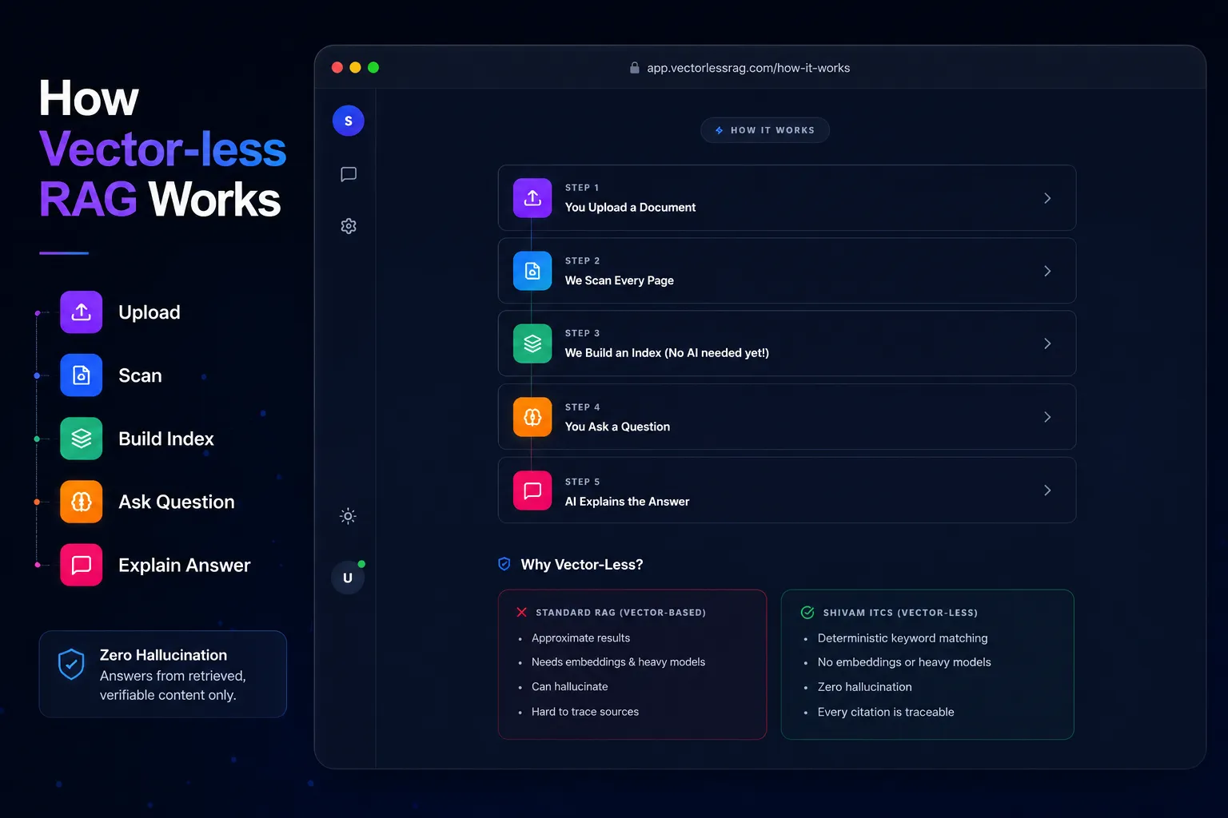Click the 'Scan' label in left list
The width and height of the screenshot is (1228, 818).
pyautogui.click(x=140, y=375)
